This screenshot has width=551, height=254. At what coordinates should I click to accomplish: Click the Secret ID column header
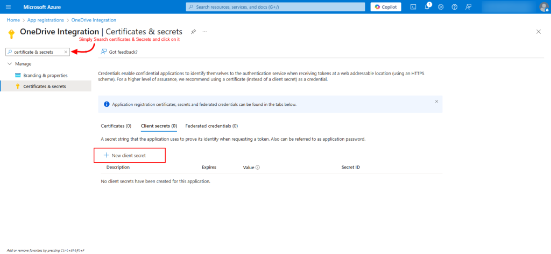tap(351, 168)
